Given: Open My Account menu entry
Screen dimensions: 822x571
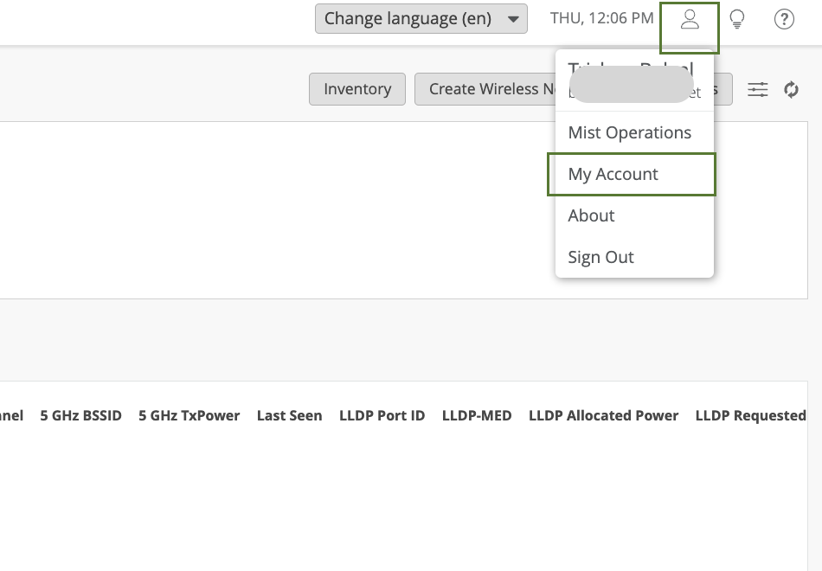Looking at the screenshot, I should tap(613, 174).
